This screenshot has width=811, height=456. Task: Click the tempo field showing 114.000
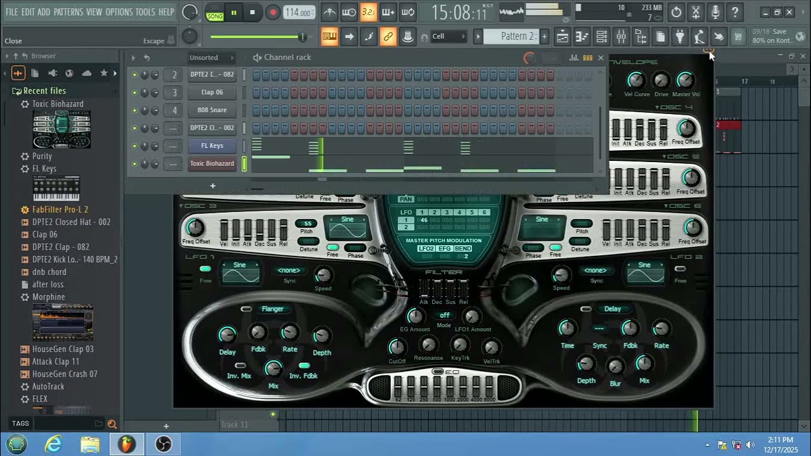[298, 13]
